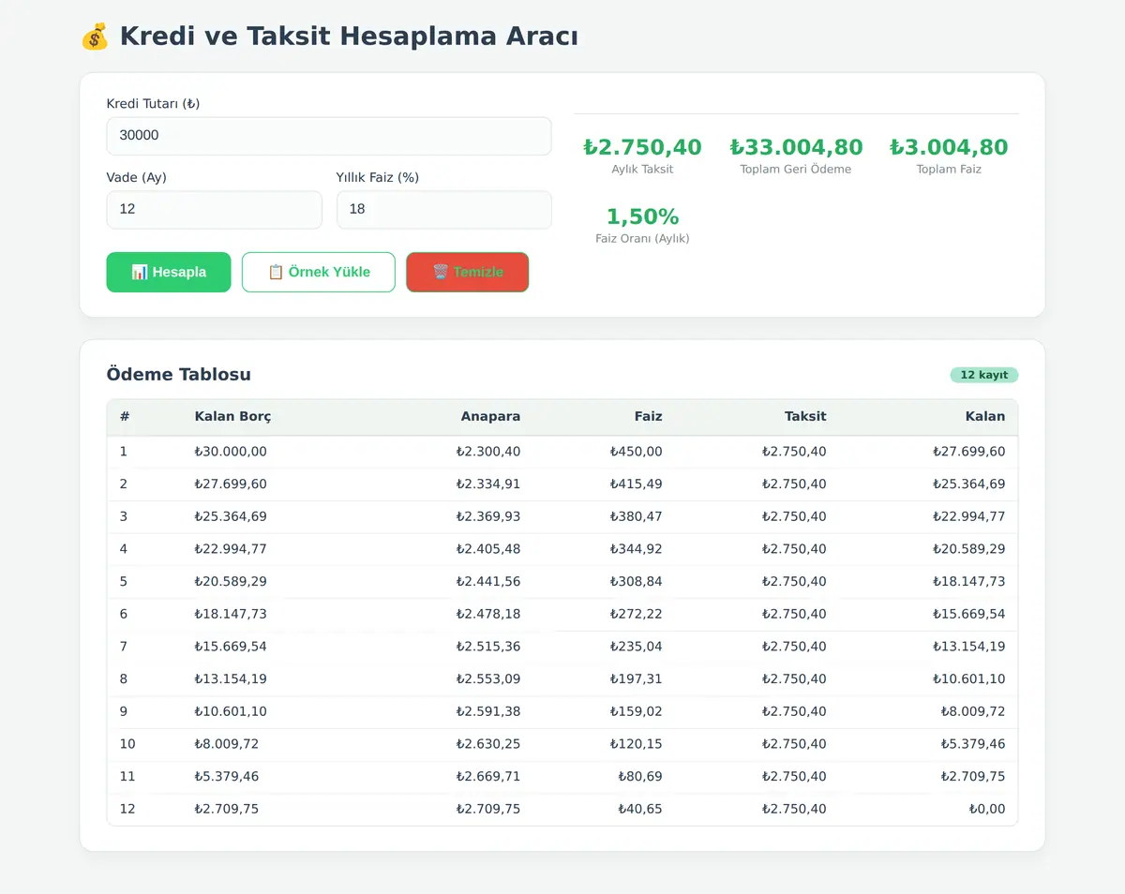The width and height of the screenshot is (1125, 894).
Task: Click the monthly rate value 1,50%
Action: pyautogui.click(x=642, y=216)
